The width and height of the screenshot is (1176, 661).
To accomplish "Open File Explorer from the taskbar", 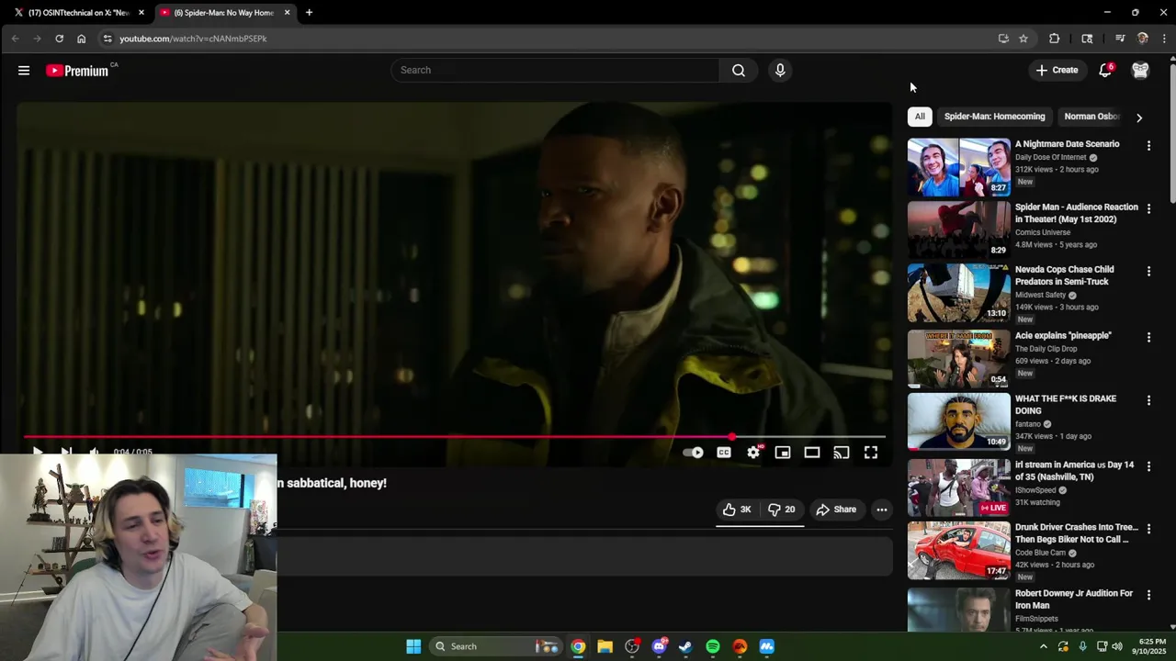I will pyautogui.click(x=605, y=646).
